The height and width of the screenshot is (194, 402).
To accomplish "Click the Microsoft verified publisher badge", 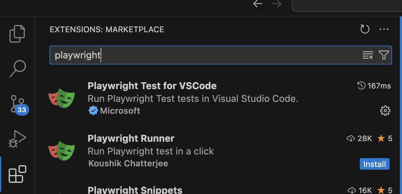I will [x=93, y=110].
